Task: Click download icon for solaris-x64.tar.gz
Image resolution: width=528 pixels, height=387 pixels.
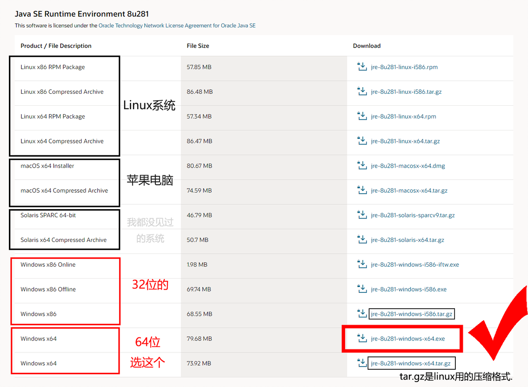Action: point(362,240)
